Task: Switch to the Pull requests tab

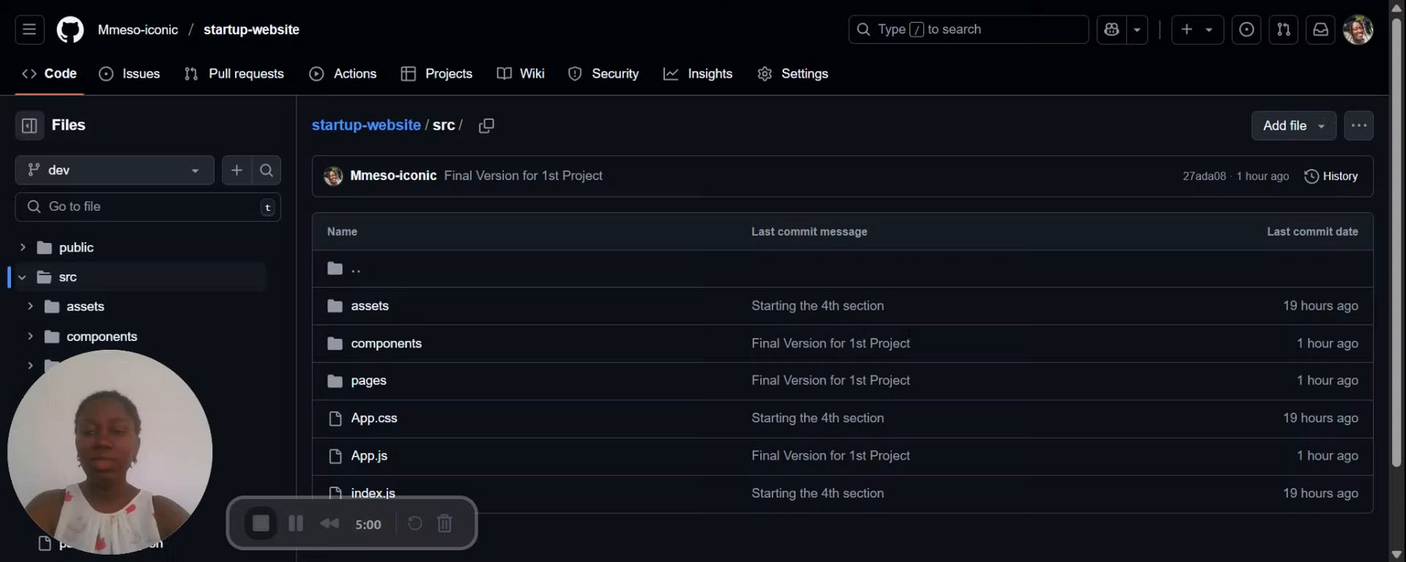Action: (234, 73)
